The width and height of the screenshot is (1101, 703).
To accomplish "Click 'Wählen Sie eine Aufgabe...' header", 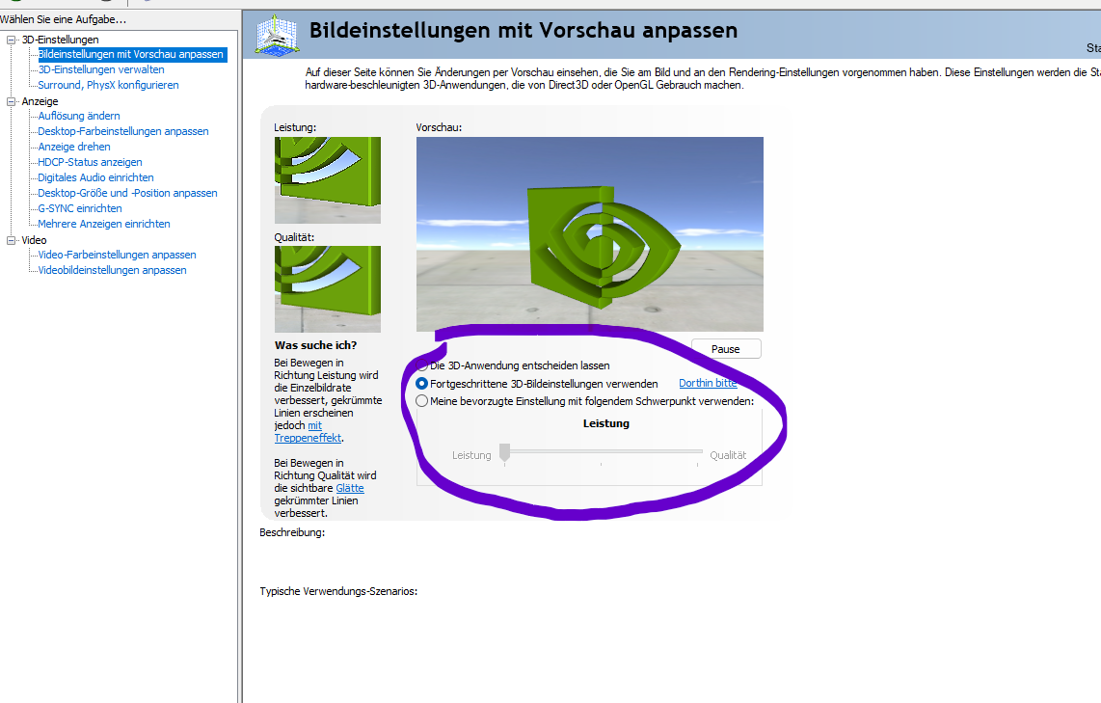I will coord(64,19).
